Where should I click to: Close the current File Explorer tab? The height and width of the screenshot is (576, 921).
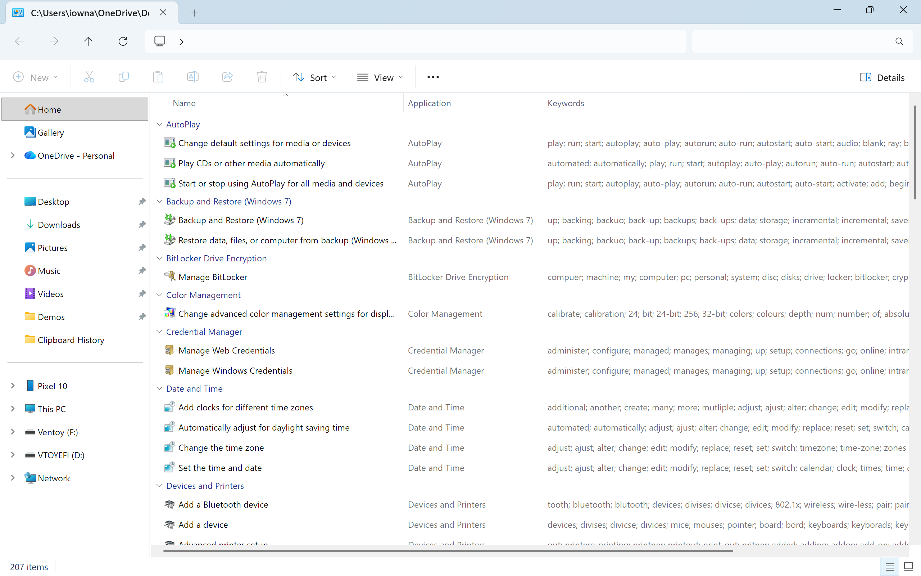(x=163, y=13)
